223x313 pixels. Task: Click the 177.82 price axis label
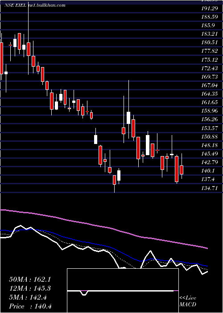[210, 51]
